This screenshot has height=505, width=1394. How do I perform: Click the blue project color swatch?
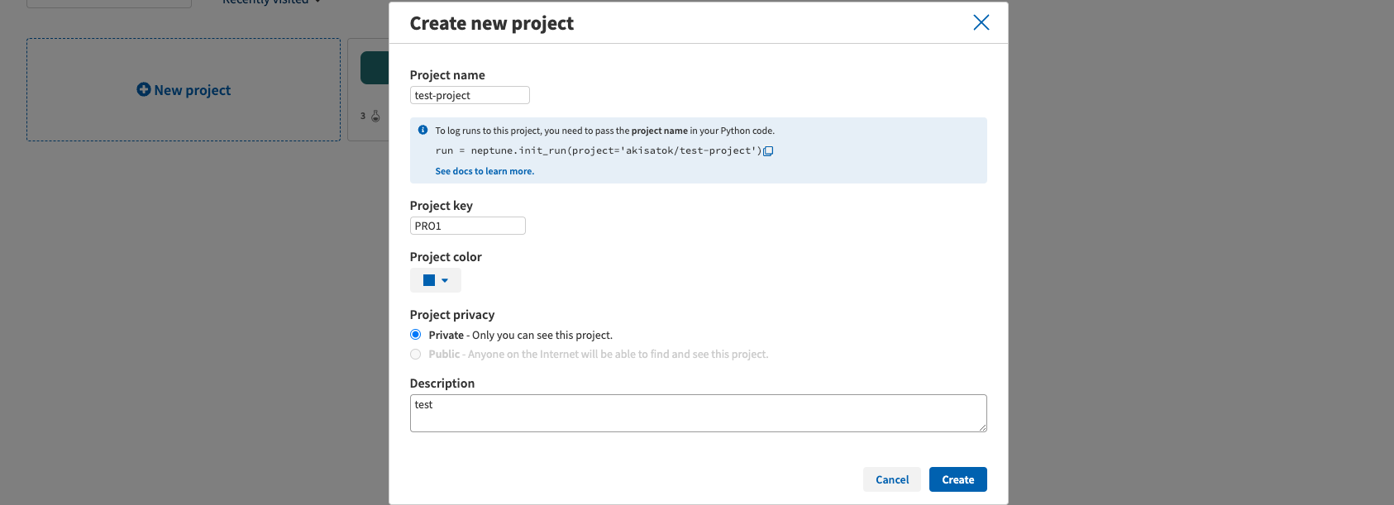(429, 280)
